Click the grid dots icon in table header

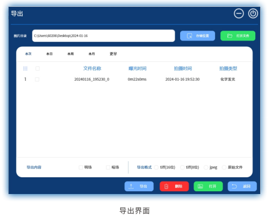tap(25, 69)
